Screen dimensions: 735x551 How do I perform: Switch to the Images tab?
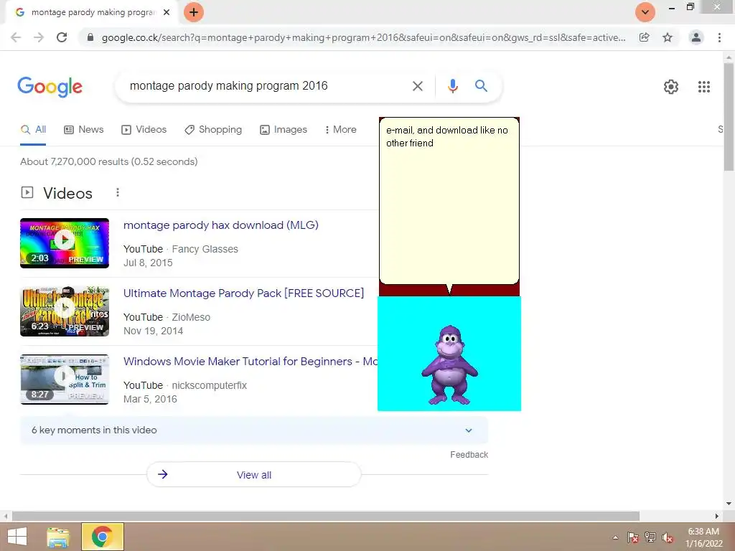pyautogui.click(x=284, y=130)
